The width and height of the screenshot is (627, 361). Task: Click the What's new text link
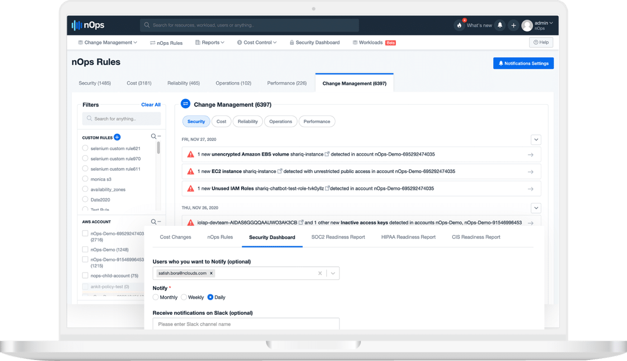[x=479, y=25]
